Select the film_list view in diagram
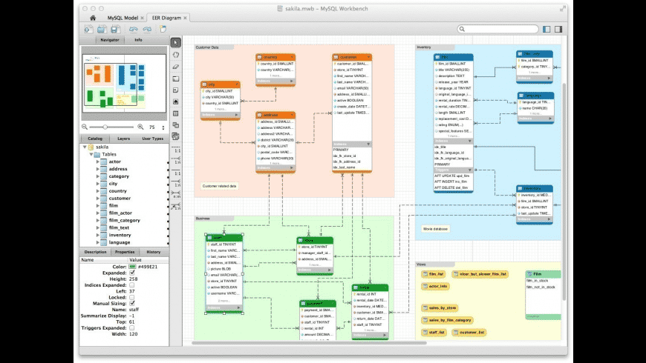646x363 pixels. (434, 274)
